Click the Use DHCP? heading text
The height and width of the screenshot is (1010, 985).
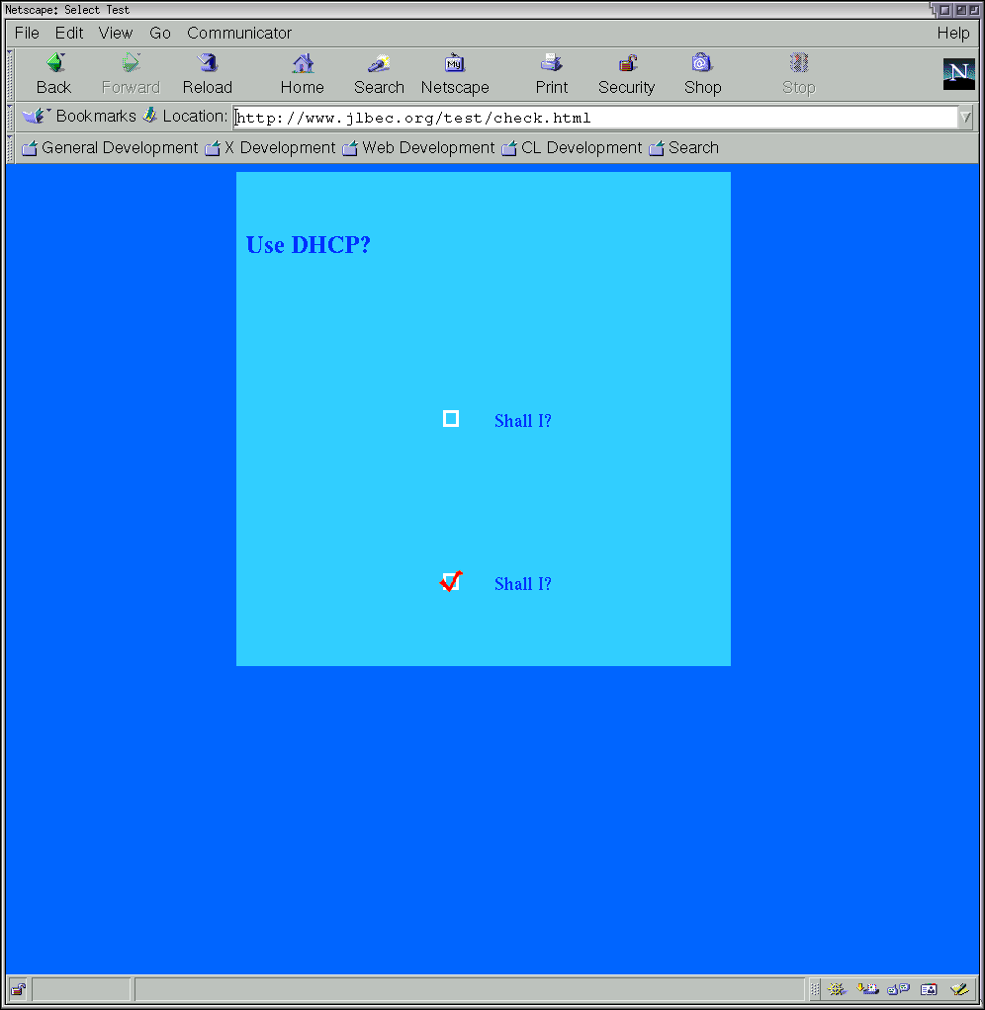coord(309,245)
